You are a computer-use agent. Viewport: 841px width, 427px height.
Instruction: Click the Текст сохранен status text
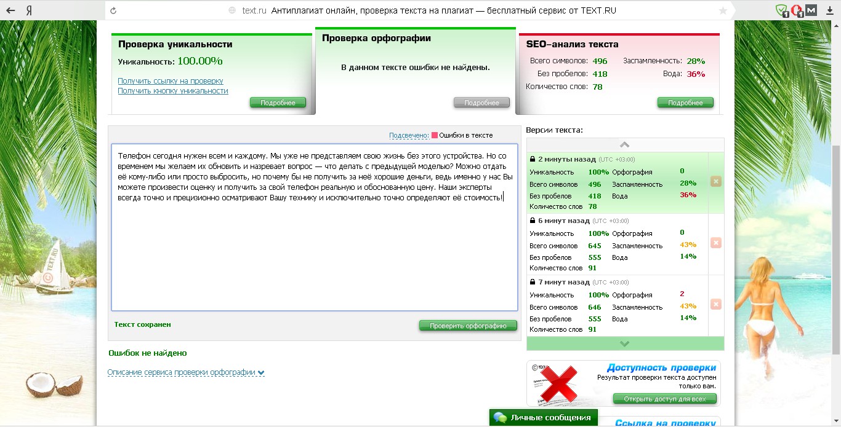click(x=143, y=324)
